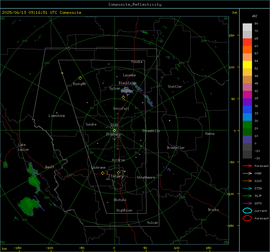270x252 pixels.
Task: Select the white 04DK arrow icon
Action: (x=247, y=173)
